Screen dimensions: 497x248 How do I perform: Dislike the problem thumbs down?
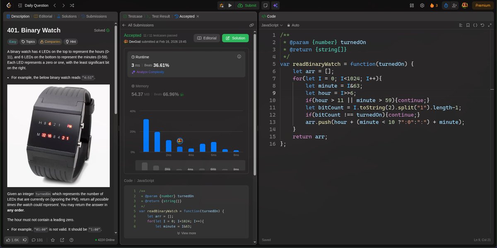click(x=25, y=240)
